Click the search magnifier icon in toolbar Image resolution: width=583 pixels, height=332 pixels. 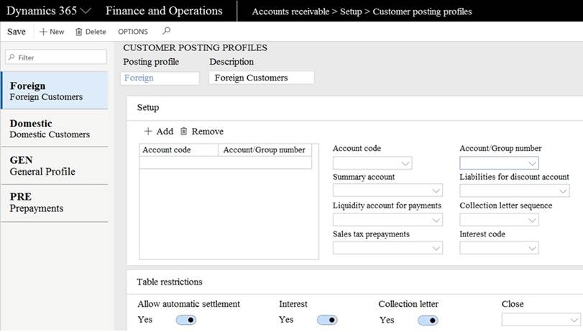click(x=167, y=32)
